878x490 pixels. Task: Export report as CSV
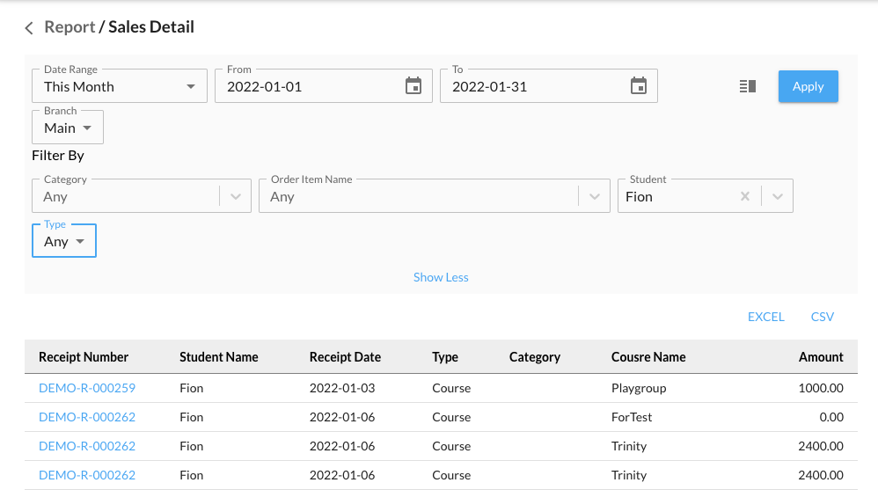coord(822,317)
